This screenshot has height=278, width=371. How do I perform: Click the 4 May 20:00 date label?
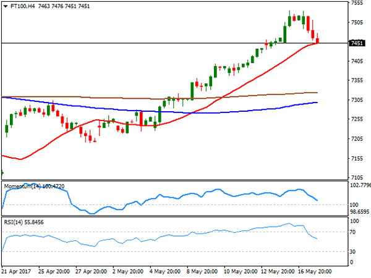[x=165, y=271]
